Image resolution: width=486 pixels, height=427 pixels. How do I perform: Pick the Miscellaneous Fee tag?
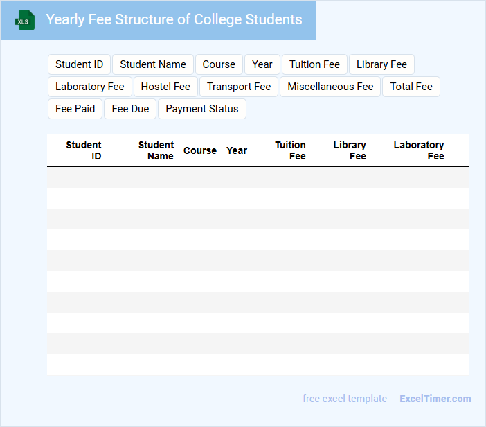point(330,87)
